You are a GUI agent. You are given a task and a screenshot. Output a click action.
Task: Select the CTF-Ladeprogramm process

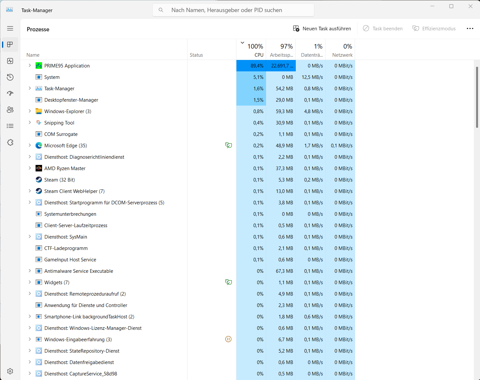[187, 248]
